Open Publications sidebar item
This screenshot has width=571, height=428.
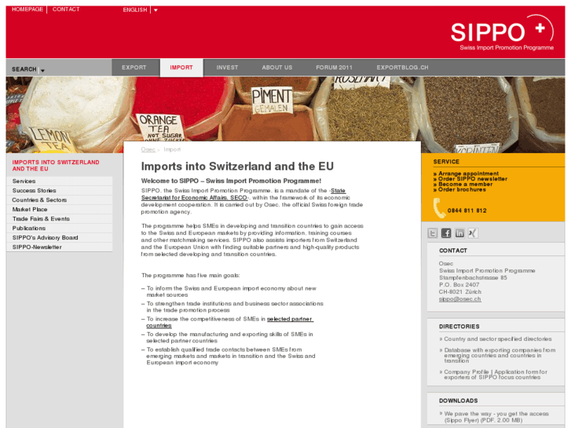[x=60, y=229]
